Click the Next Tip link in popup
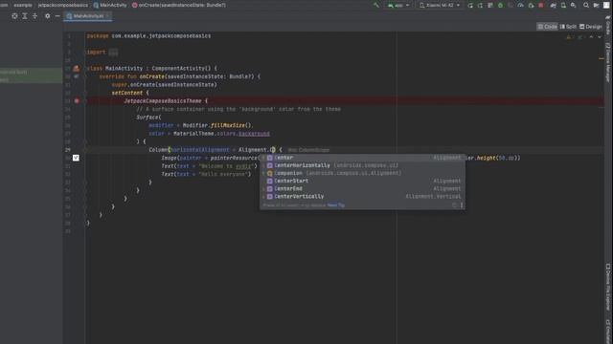Image resolution: width=613 pixels, height=344 pixels. 336,205
